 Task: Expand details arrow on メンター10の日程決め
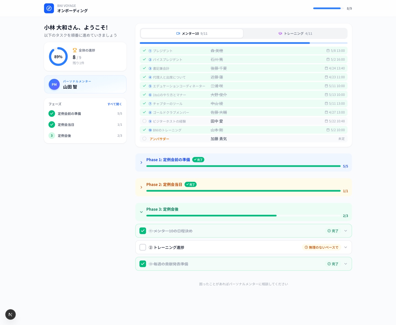[346, 231]
